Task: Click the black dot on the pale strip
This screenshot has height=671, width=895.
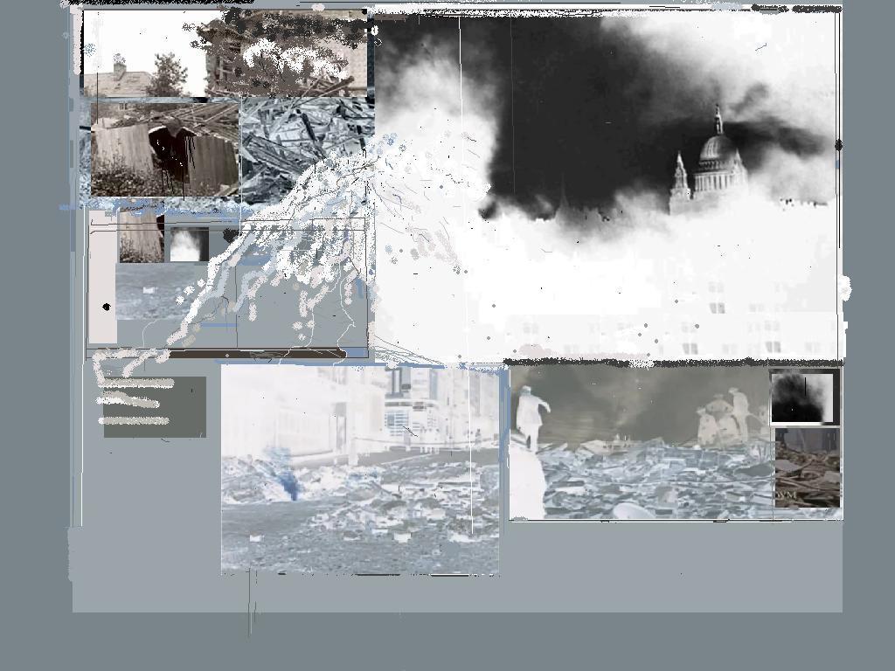Action: pyautogui.click(x=107, y=307)
